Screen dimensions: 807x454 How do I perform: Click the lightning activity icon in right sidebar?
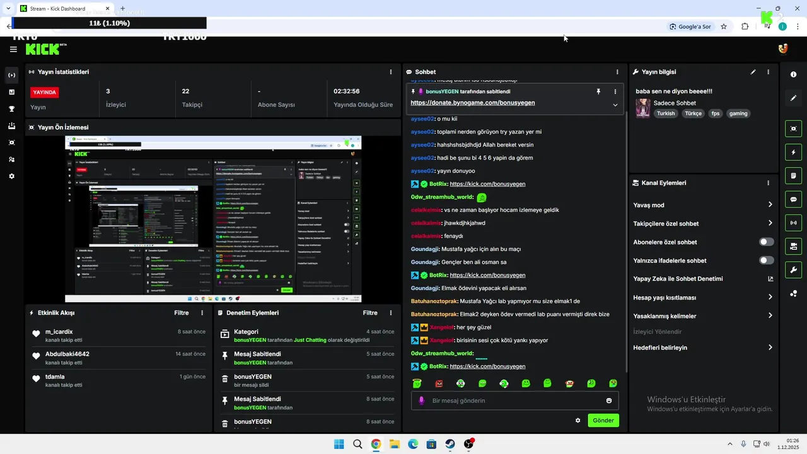[793, 153]
